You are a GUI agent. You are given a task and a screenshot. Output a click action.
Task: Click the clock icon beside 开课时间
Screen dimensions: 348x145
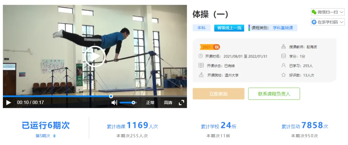[200, 56]
